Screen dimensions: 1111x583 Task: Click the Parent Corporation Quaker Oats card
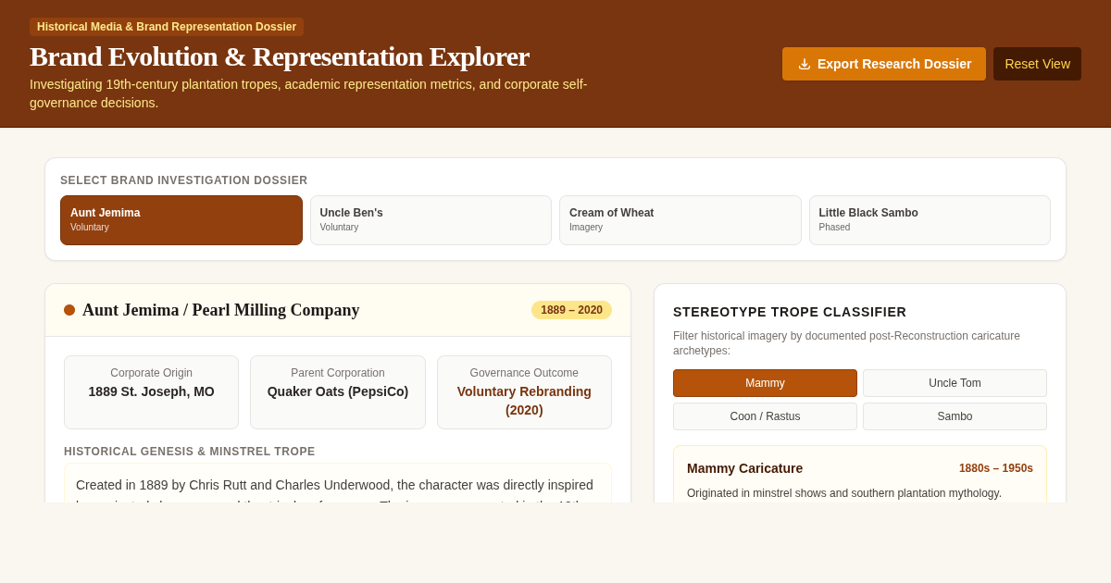click(338, 392)
